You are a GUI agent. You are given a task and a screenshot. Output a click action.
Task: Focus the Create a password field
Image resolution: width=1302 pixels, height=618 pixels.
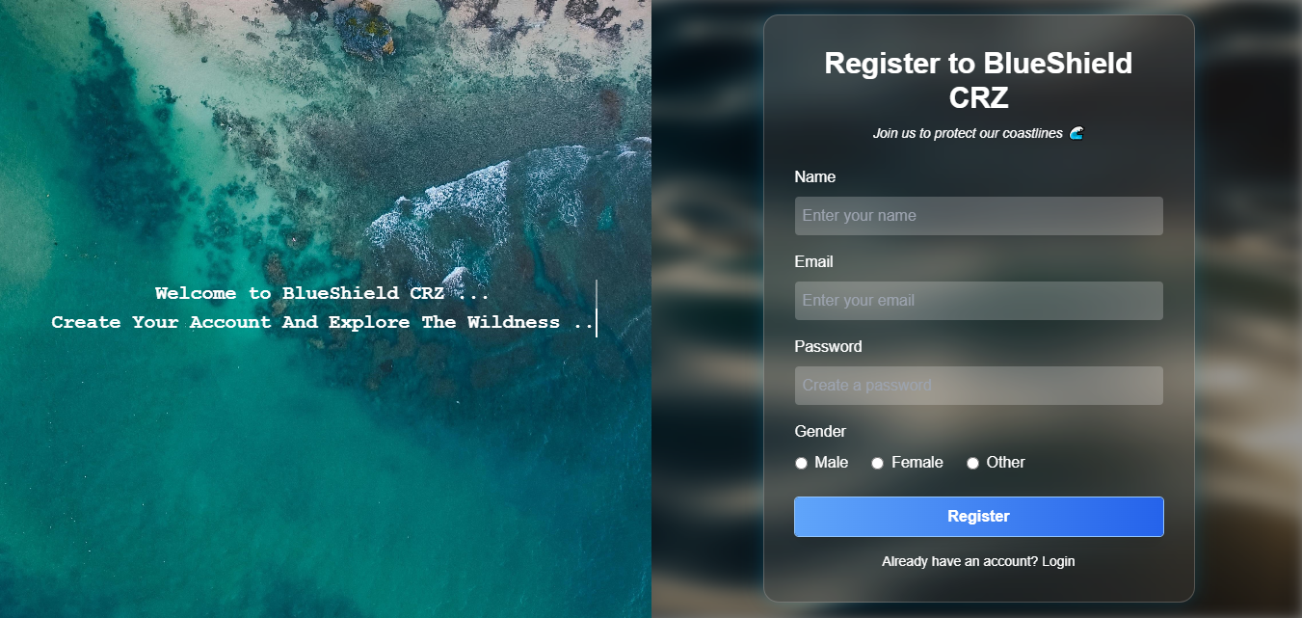[x=978, y=386]
